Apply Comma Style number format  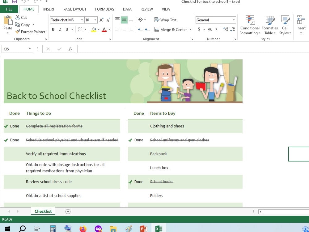point(216,29)
